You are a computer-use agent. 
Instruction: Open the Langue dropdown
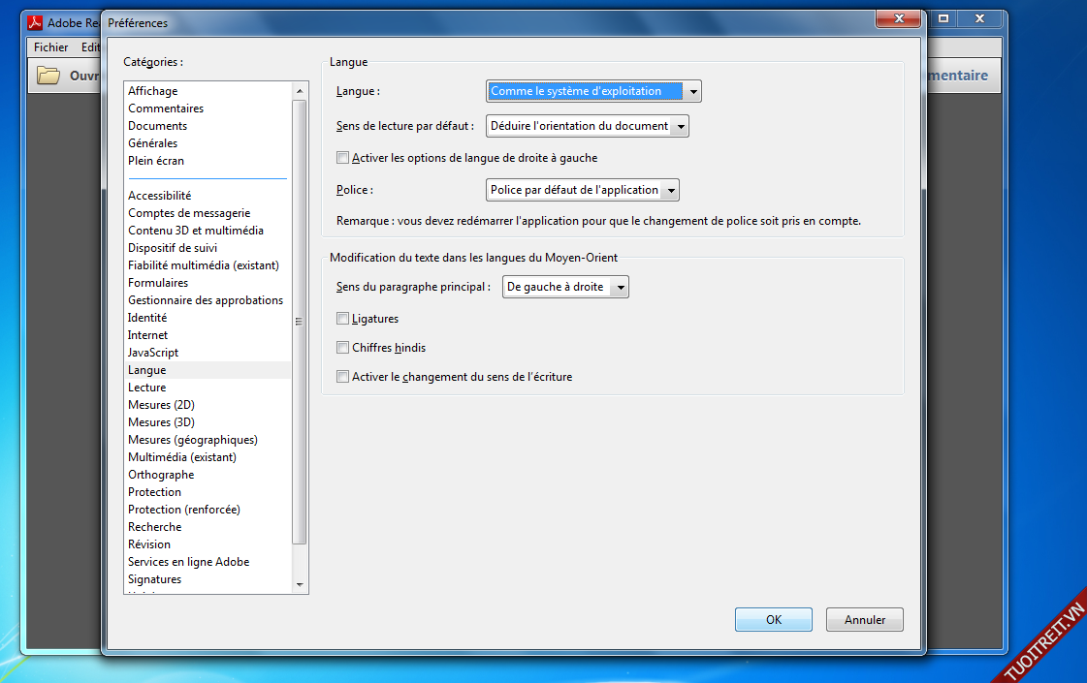click(x=592, y=91)
